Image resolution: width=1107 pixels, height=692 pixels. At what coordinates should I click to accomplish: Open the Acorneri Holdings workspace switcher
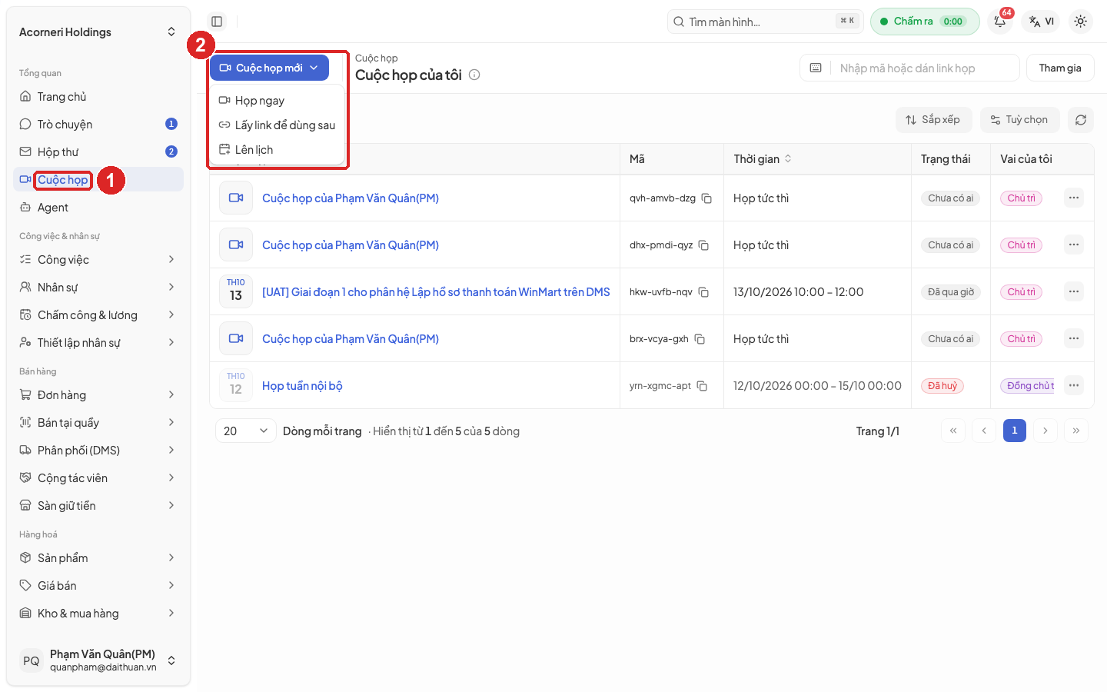click(98, 32)
